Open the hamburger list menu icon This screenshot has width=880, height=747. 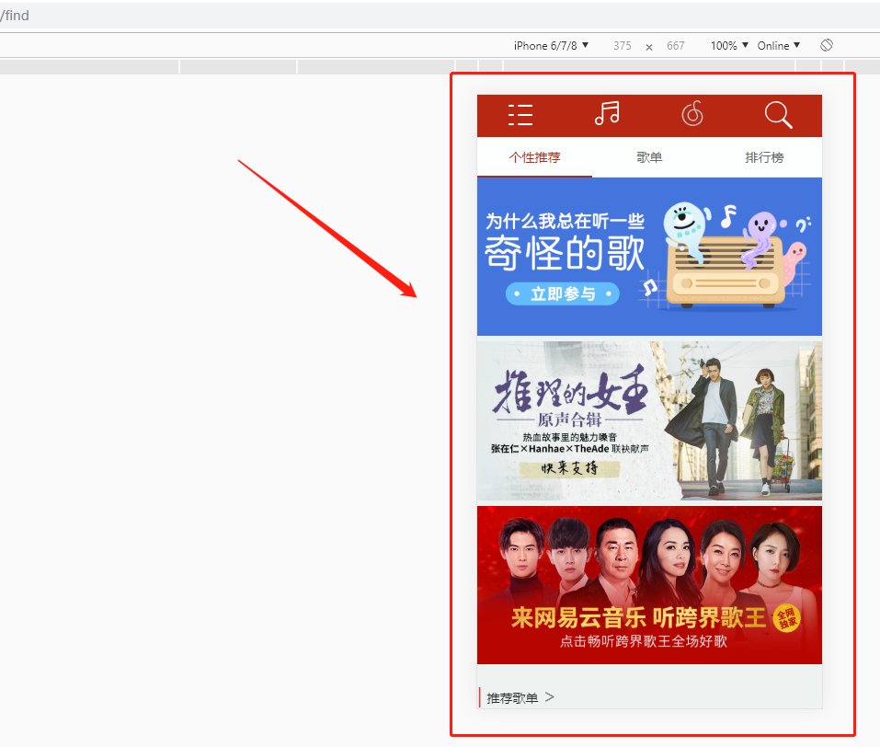tap(520, 115)
